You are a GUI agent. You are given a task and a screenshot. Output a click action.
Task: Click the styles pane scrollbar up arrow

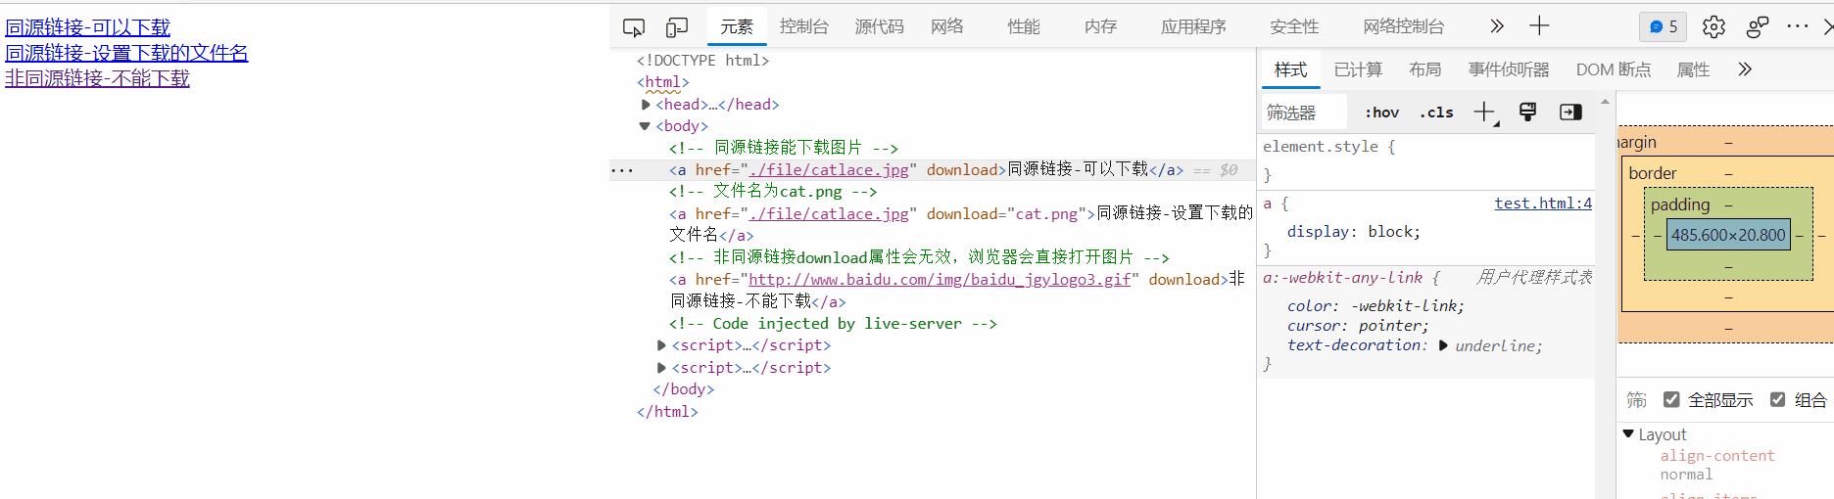pyautogui.click(x=1605, y=101)
